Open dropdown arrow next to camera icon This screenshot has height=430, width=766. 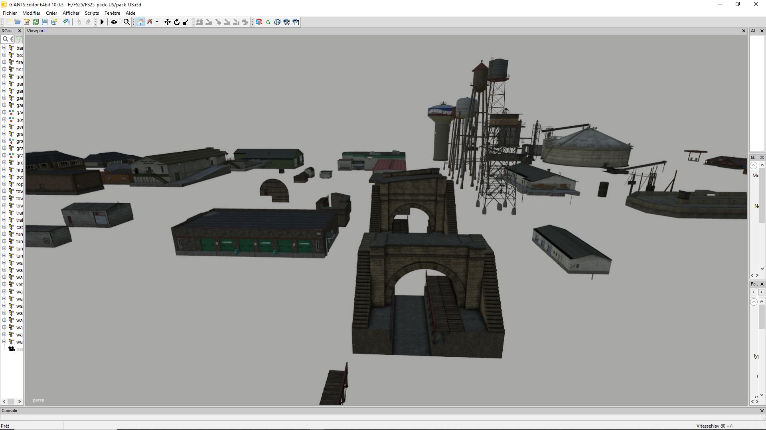[157, 22]
